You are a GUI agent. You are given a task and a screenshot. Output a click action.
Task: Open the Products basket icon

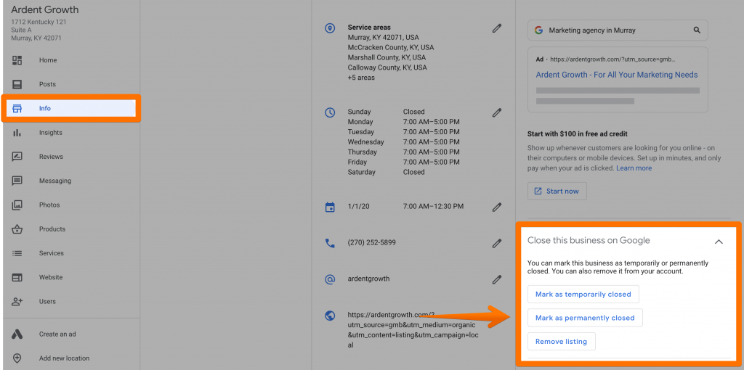(17, 229)
